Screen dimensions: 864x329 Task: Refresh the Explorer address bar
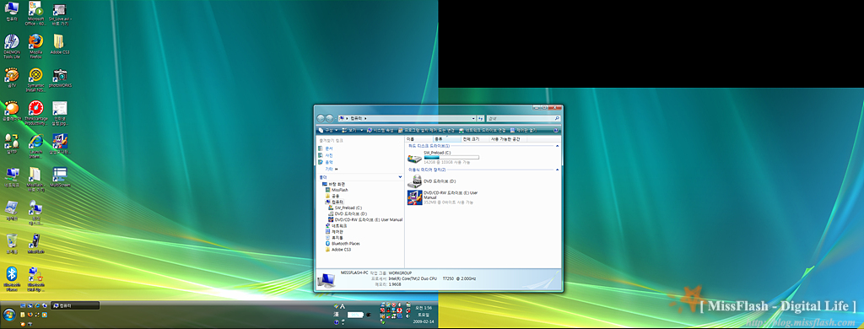click(x=481, y=118)
